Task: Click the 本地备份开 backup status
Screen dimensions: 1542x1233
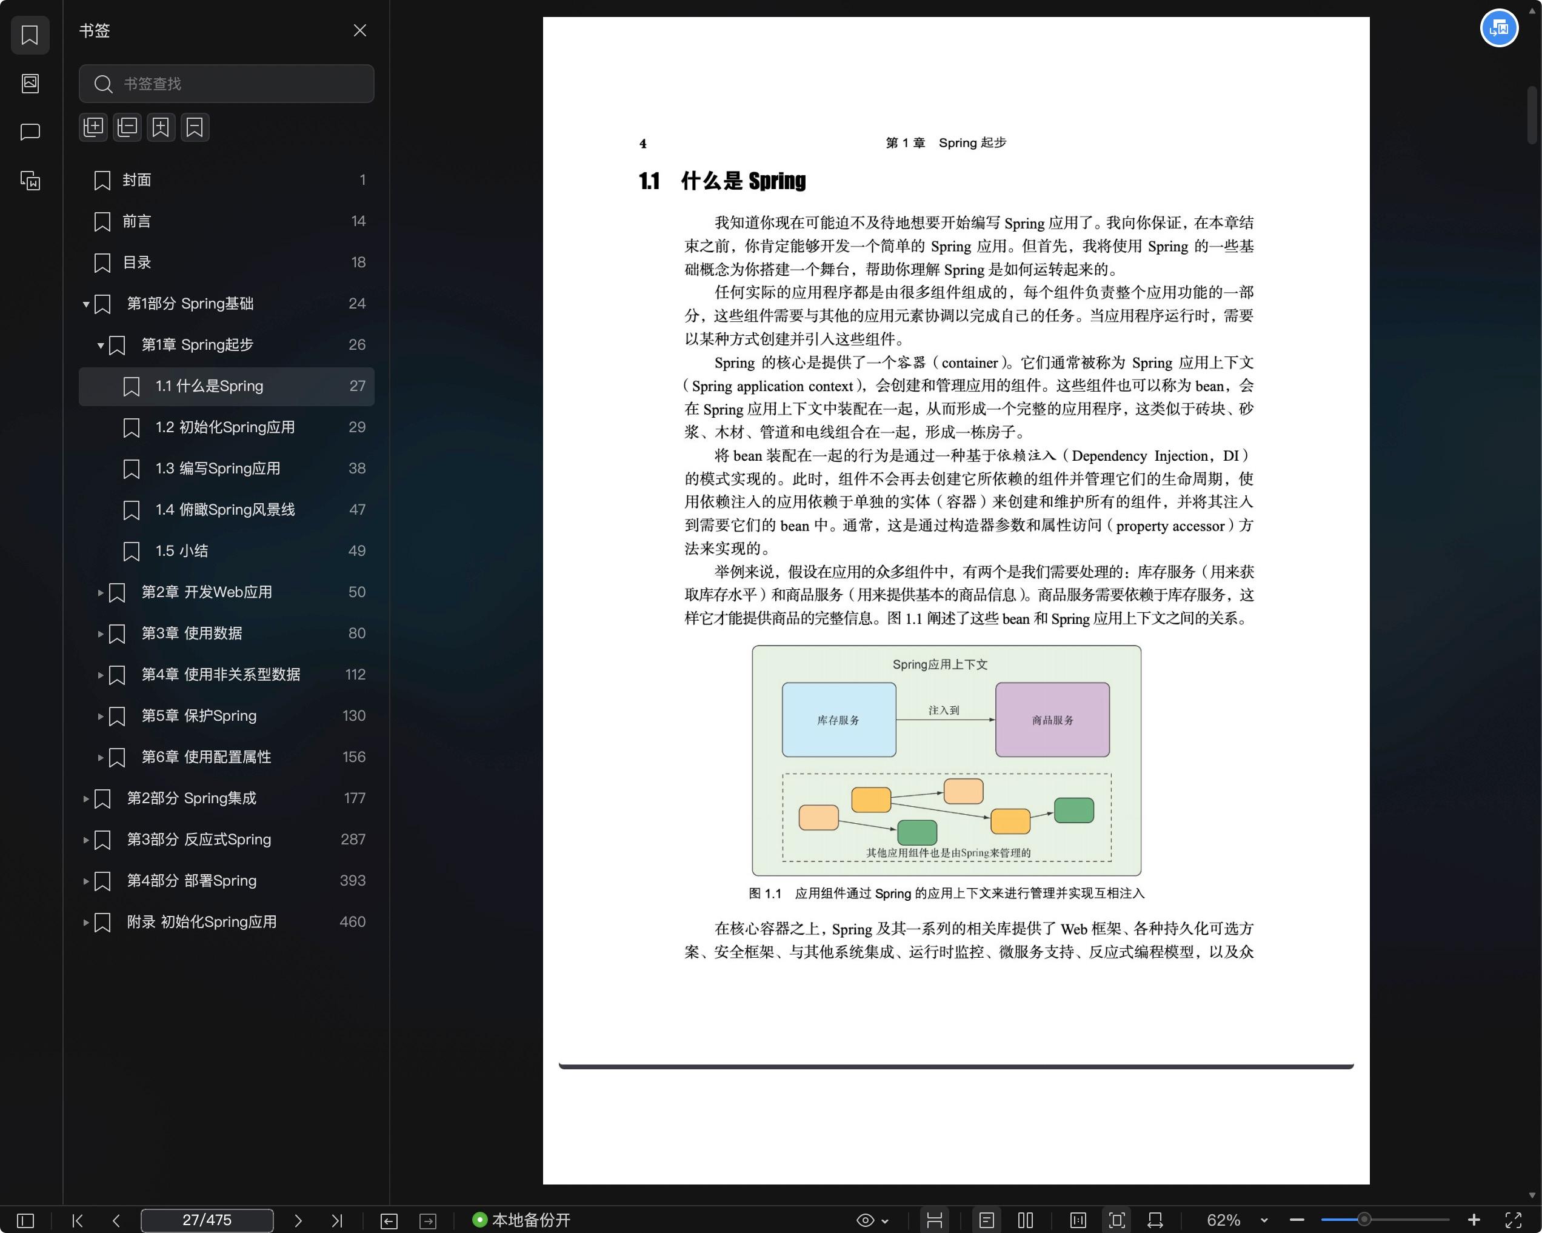Action: (521, 1220)
